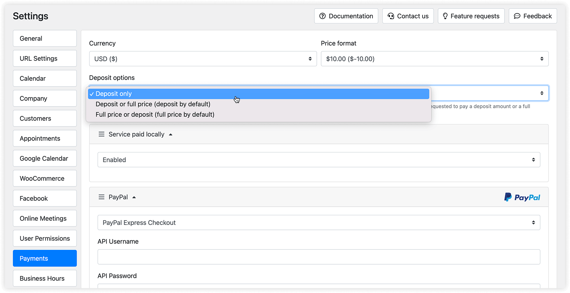Open Online Meetings settings
Image resolution: width=570 pixels, height=293 pixels.
click(x=45, y=218)
